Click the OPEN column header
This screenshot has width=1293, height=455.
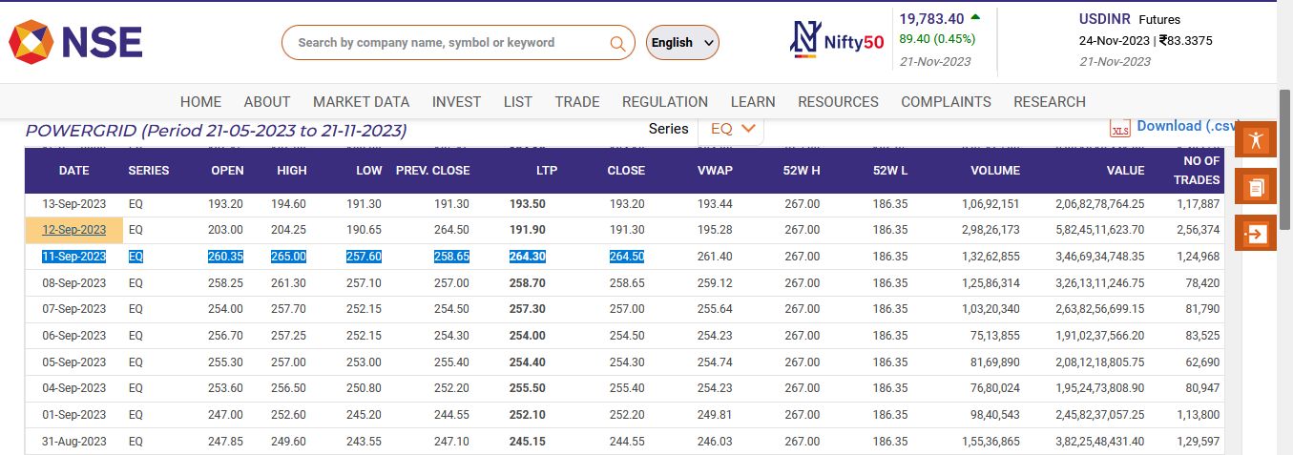click(227, 171)
